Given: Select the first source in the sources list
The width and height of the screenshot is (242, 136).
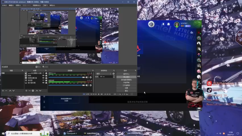Looking at the screenshot, I should (x=34, y=73).
